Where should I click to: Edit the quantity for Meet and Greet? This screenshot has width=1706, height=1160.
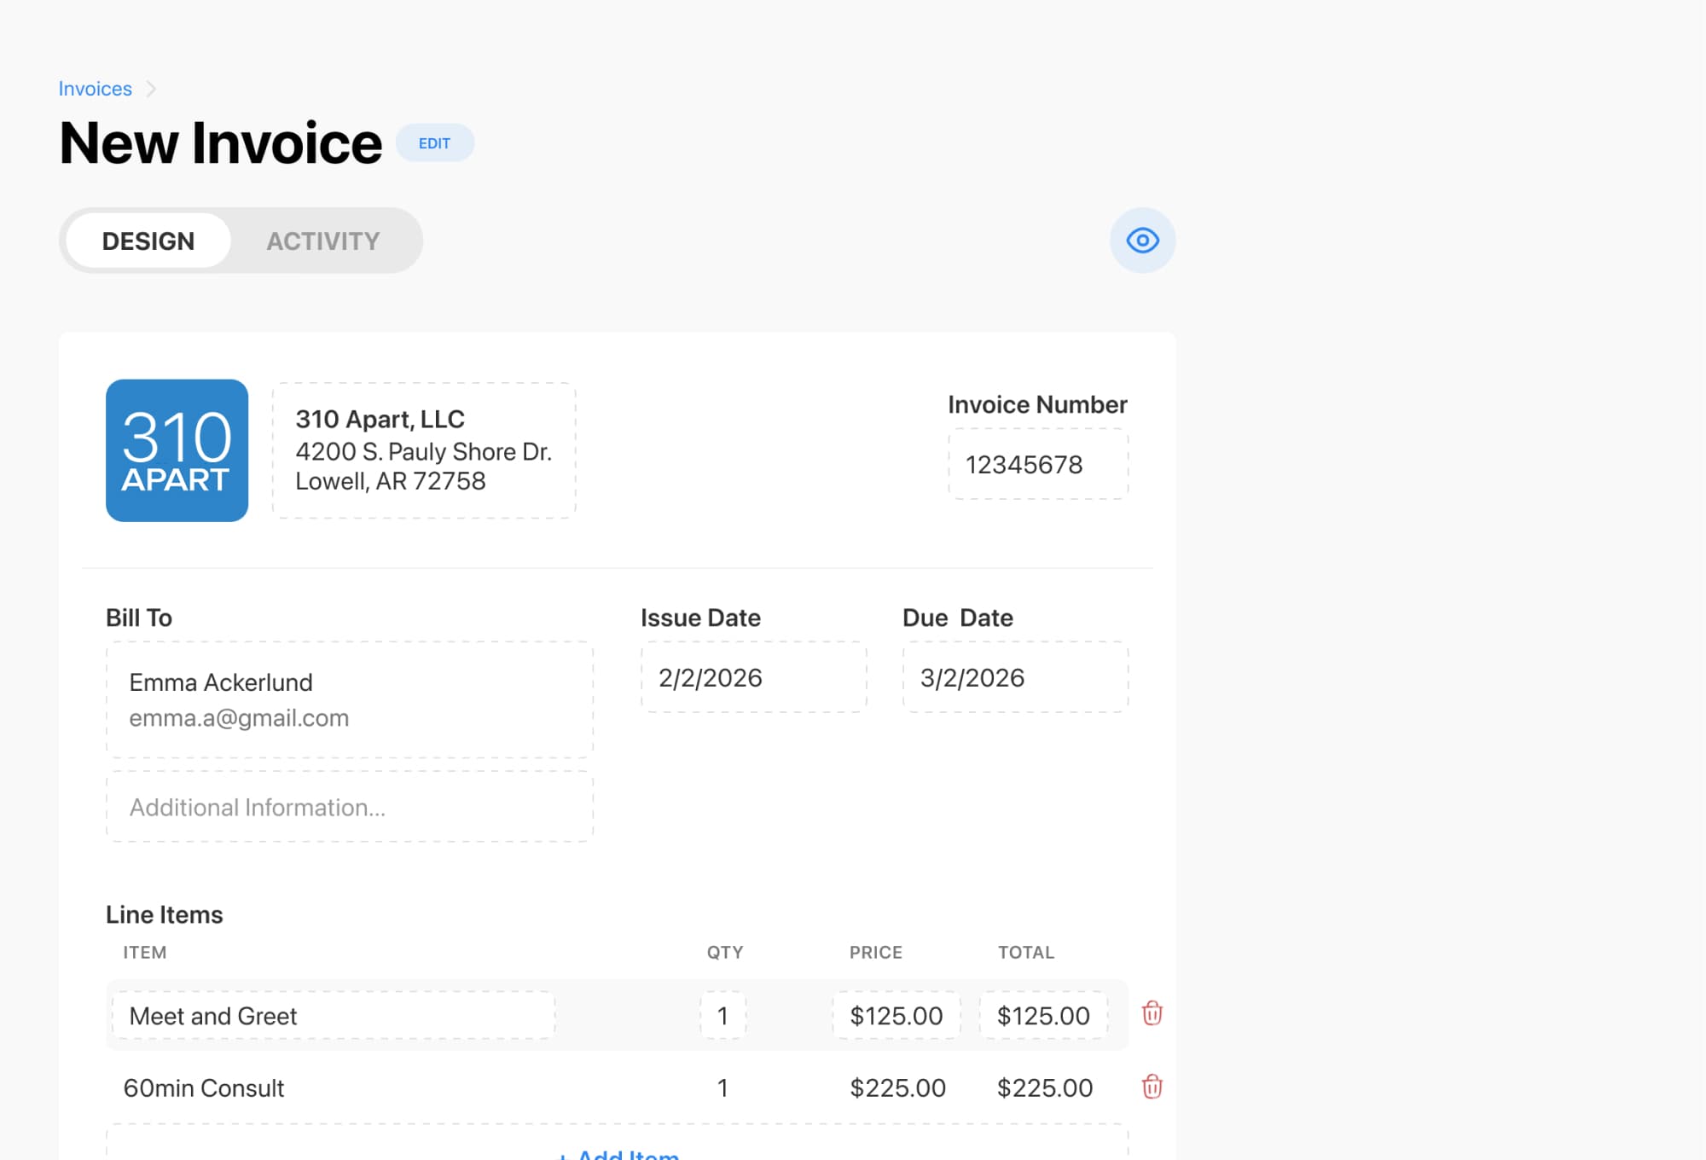[x=722, y=1015]
